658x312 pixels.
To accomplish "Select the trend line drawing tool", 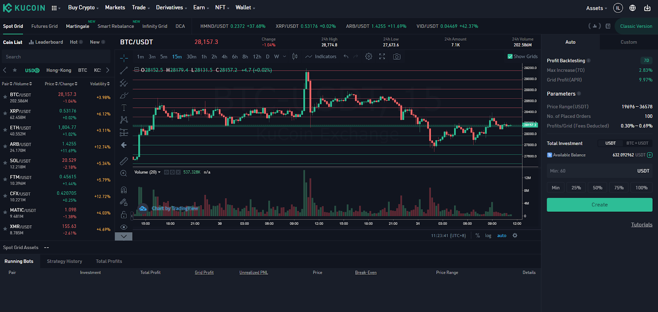I will [x=124, y=71].
